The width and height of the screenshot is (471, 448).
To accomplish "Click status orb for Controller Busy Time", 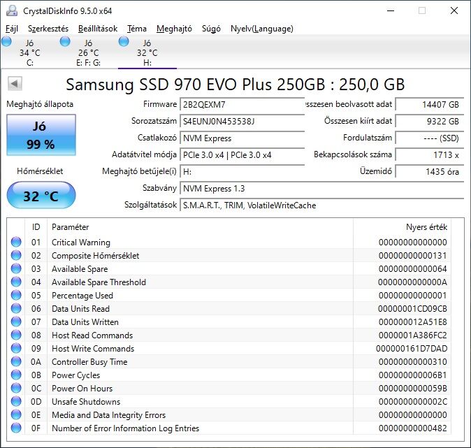I will pyautogui.click(x=16, y=361).
